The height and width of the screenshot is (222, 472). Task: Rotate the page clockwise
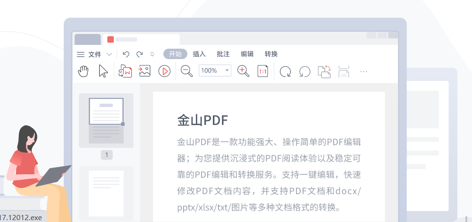coord(286,72)
